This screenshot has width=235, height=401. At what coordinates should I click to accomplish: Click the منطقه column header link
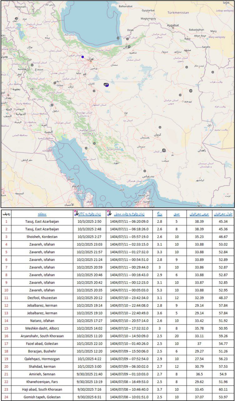(x=42, y=214)
